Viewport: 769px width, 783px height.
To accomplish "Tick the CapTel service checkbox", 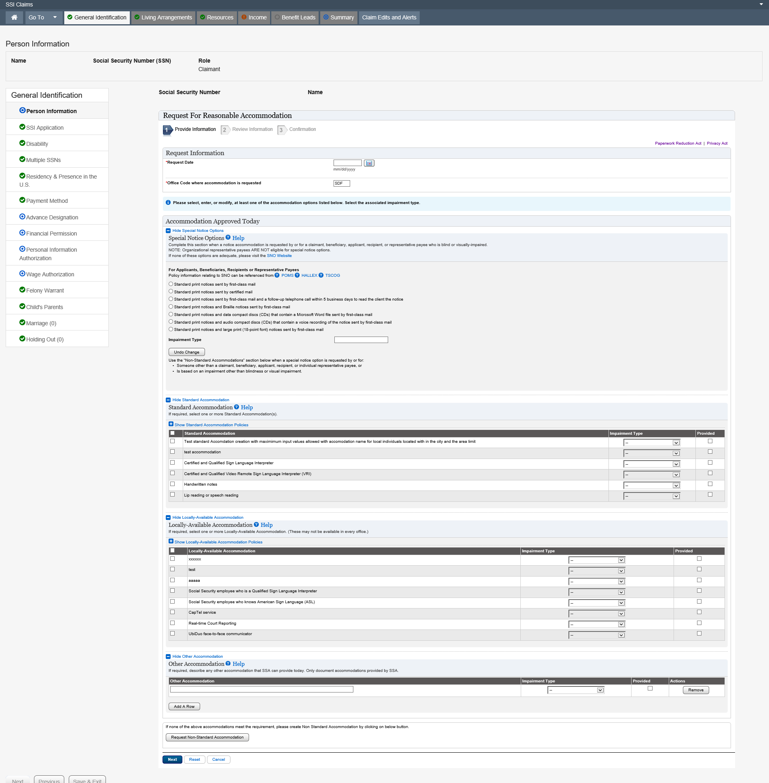I will (x=173, y=612).
